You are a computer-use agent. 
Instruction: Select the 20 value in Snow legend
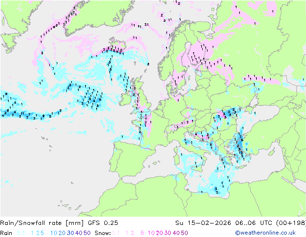point(159,233)
